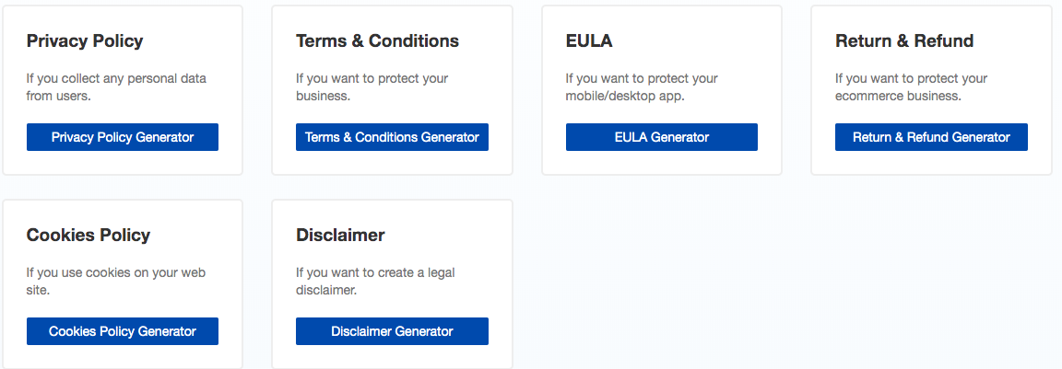1062x369 pixels.
Task: Select the 'use cookies on your web site' text
Action: tap(115, 281)
